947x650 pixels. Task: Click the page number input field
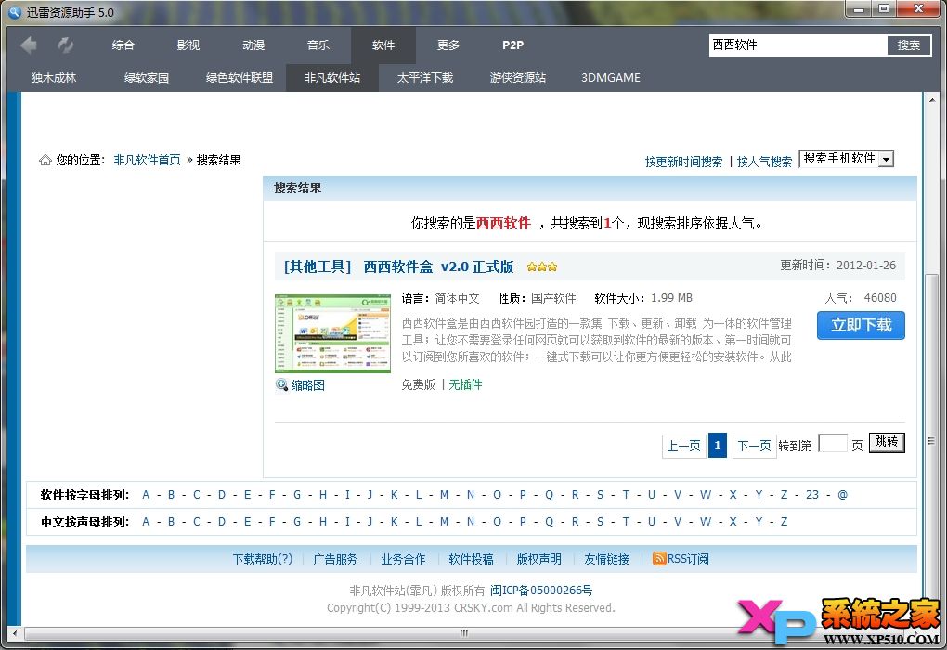833,443
